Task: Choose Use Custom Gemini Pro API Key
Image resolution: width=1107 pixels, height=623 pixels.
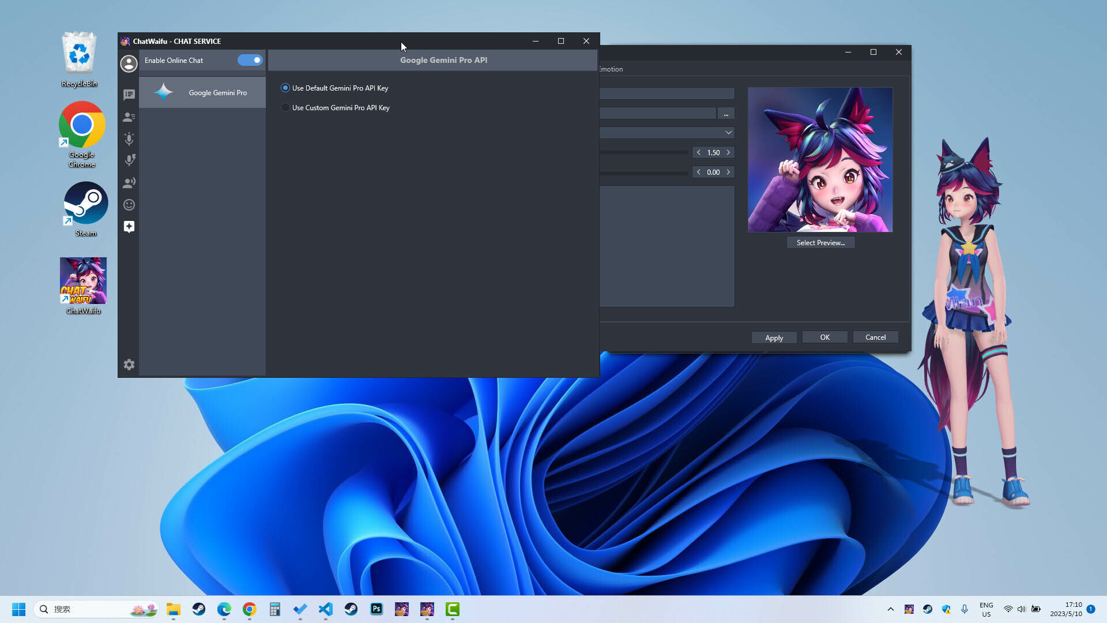Action: click(285, 107)
